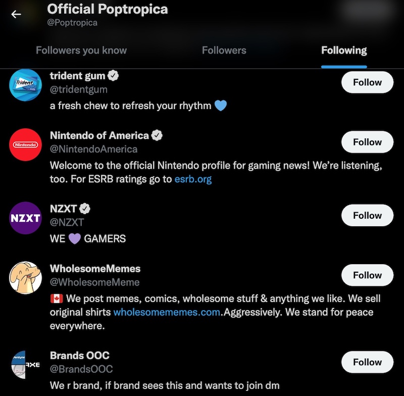The image size is (404, 396).
Task: Select the Following tab
Action: coord(343,51)
